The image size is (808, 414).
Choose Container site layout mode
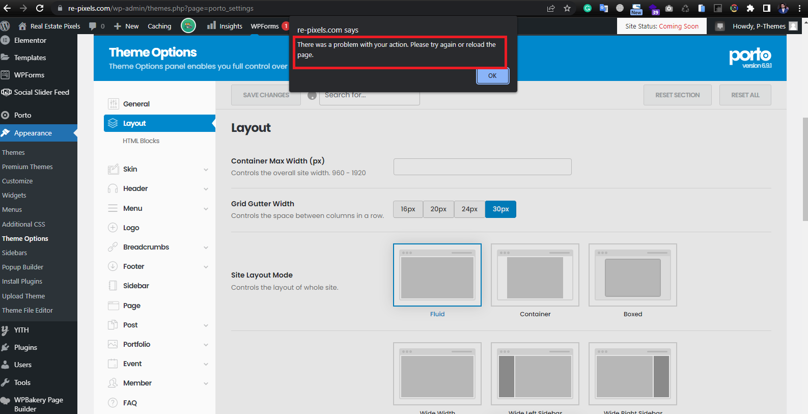pos(535,275)
